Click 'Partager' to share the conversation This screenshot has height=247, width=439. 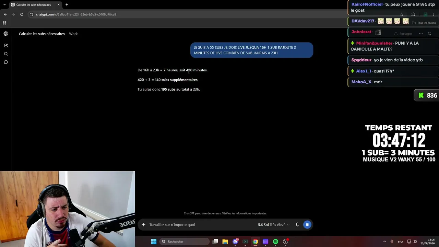(x=403, y=34)
